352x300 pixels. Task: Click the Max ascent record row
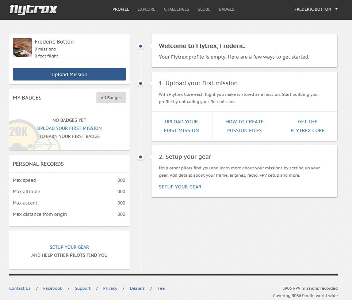click(x=69, y=203)
